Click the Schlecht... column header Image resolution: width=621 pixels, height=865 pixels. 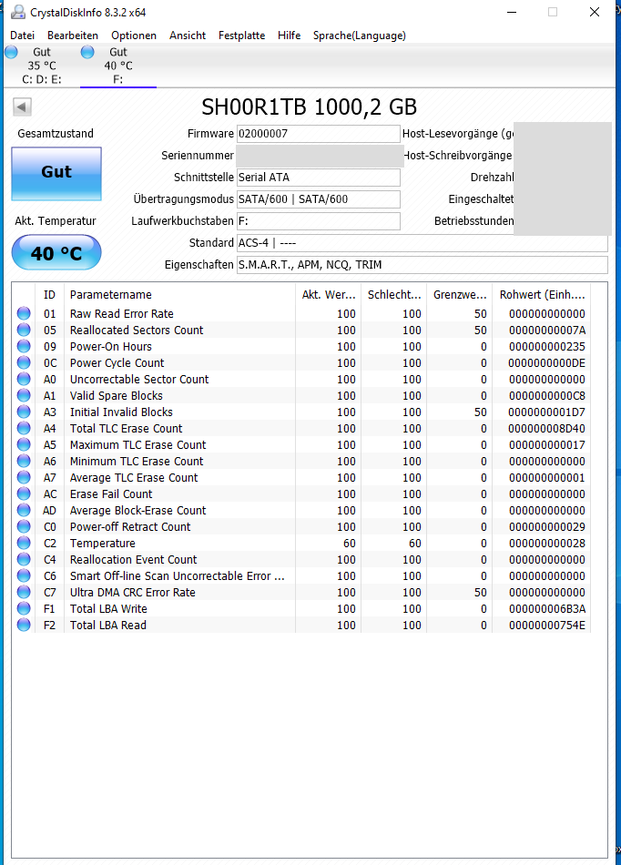(393, 295)
